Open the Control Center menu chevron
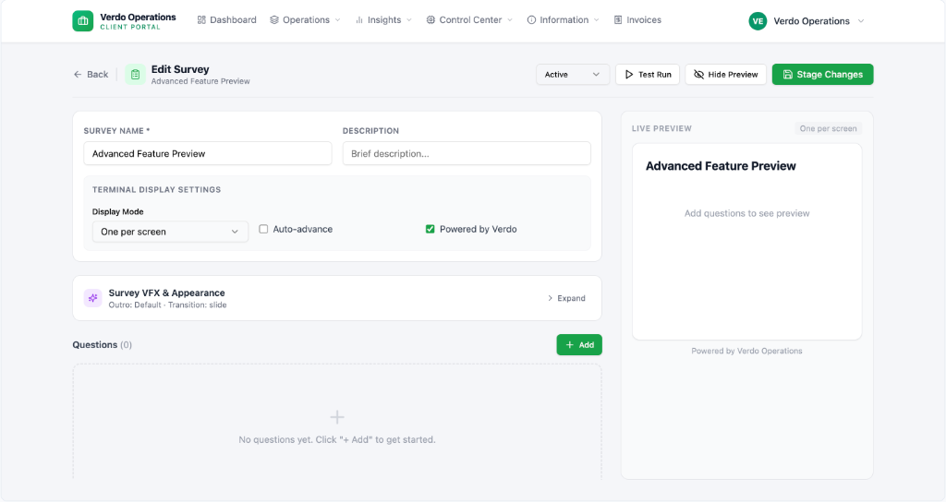 coord(510,20)
